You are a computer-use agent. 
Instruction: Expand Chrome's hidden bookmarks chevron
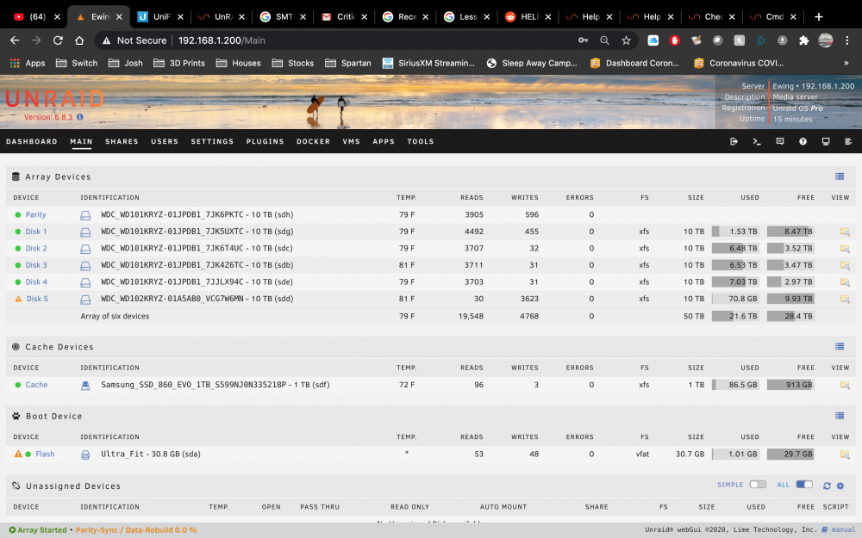tap(846, 63)
